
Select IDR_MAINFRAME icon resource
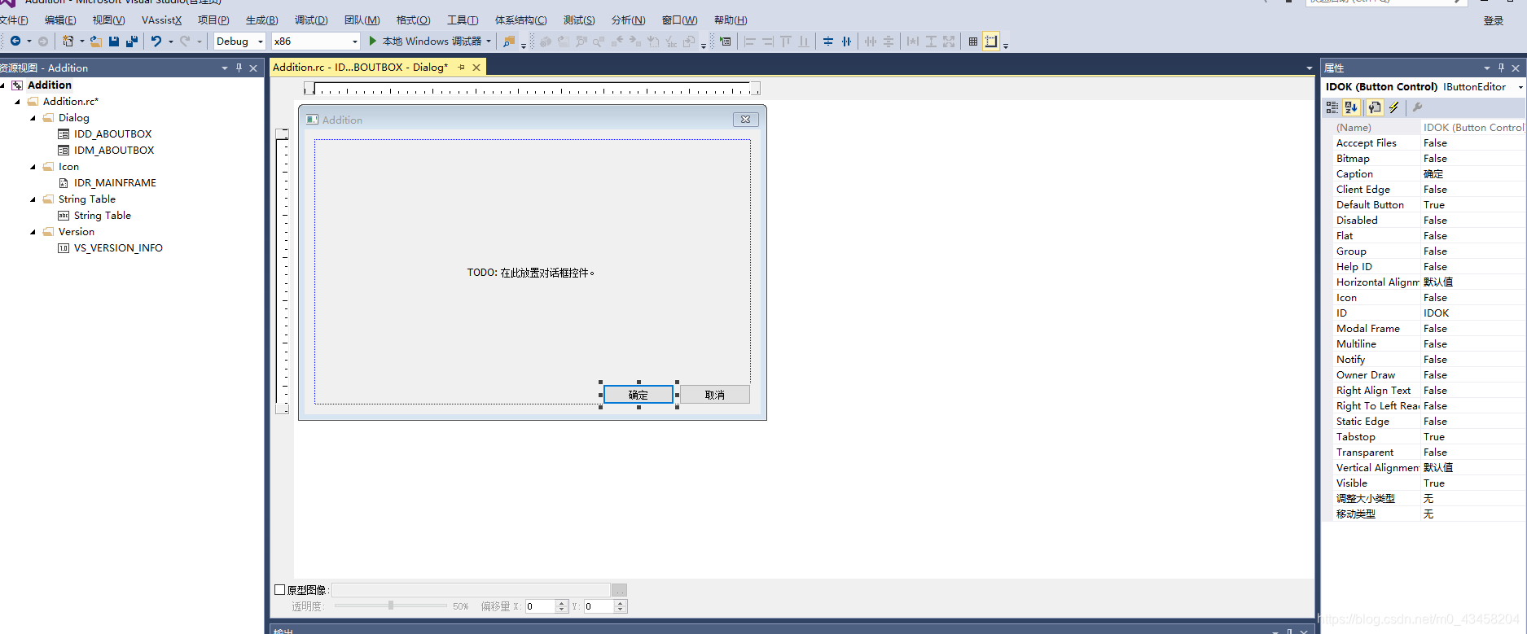pyautogui.click(x=115, y=183)
